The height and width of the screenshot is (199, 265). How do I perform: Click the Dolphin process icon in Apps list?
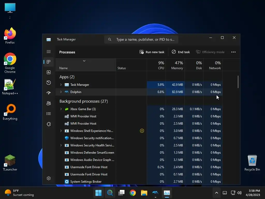pyautogui.click(x=67, y=92)
